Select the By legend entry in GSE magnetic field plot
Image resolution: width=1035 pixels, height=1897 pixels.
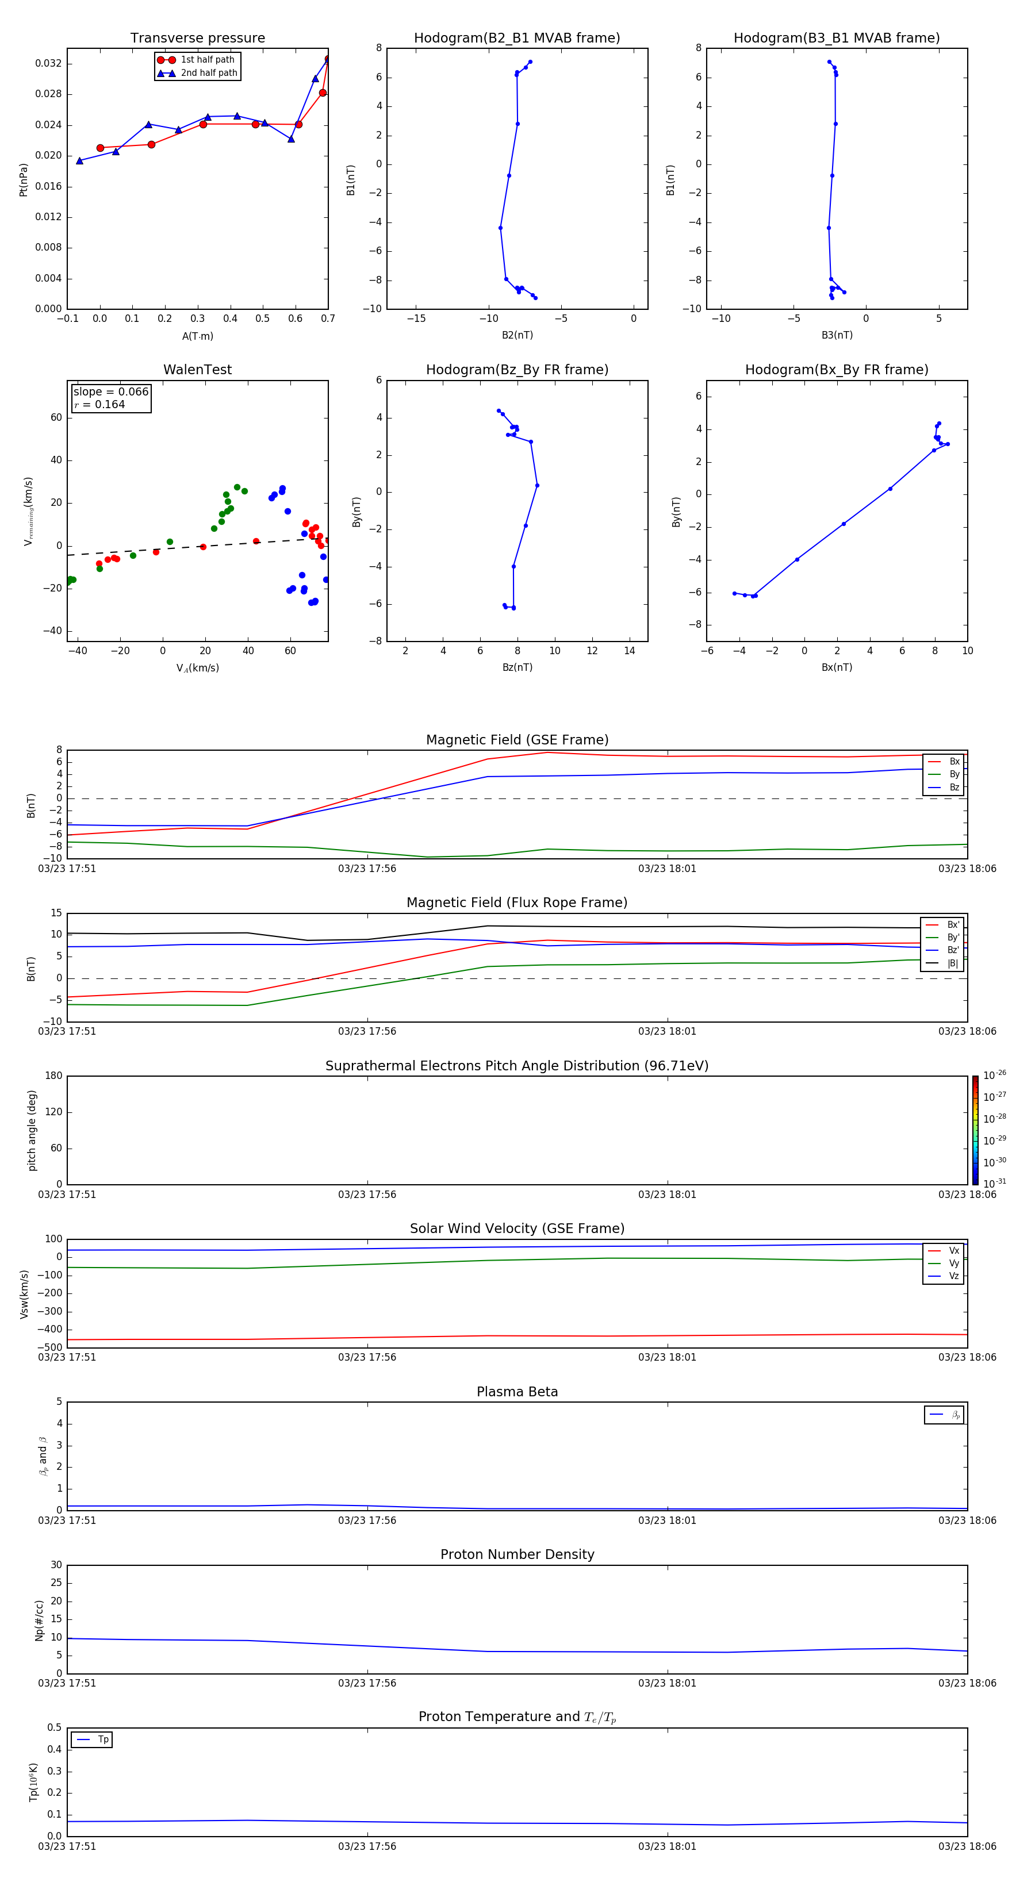(944, 775)
